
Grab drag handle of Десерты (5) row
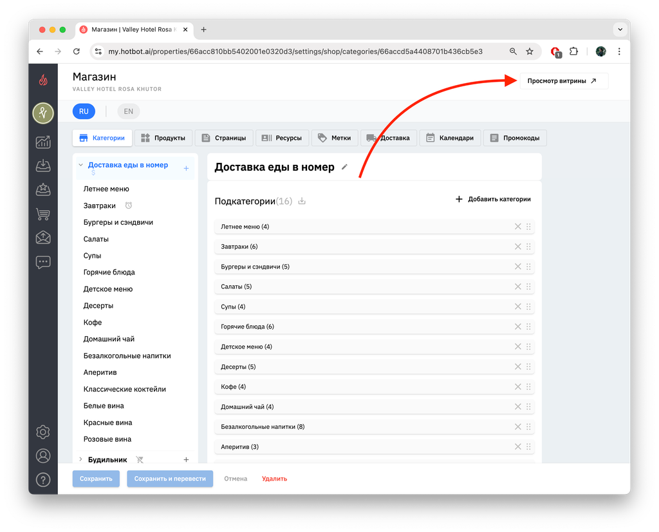[x=528, y=366]
